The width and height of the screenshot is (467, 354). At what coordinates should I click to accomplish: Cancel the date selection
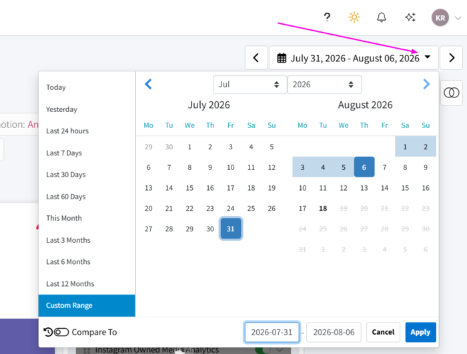pyautogui.click(x=383, y=332)
